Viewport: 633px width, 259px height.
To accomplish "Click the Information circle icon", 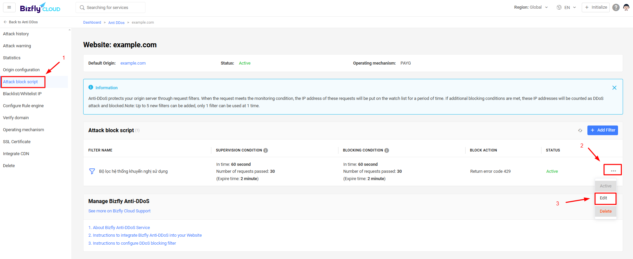I will tap(91, 87).
